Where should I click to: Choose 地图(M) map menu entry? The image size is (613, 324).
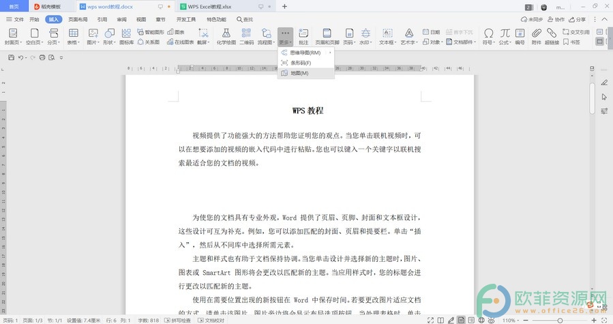305,73
